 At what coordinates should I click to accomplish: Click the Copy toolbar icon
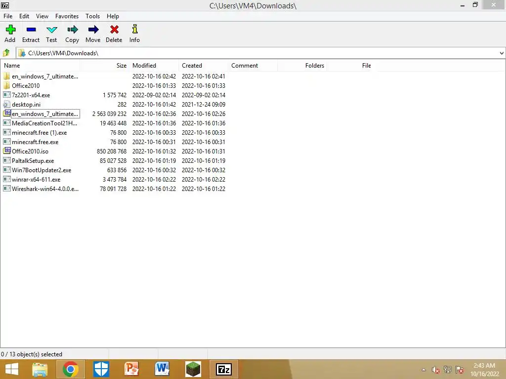[x=72, y=30]
